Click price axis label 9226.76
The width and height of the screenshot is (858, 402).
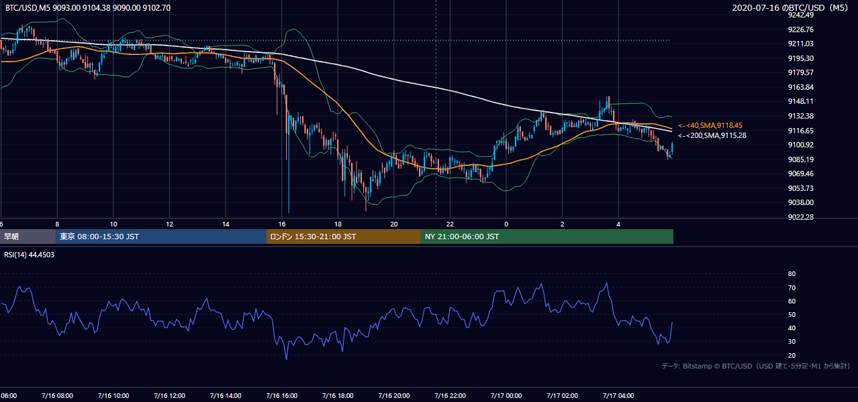(x=800, y=29)
